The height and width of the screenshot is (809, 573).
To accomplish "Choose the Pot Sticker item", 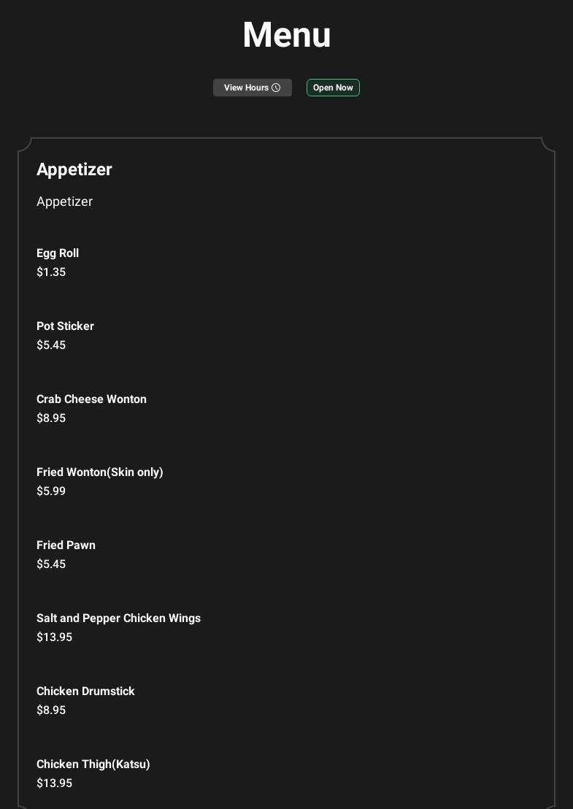I will coord(65,326).
